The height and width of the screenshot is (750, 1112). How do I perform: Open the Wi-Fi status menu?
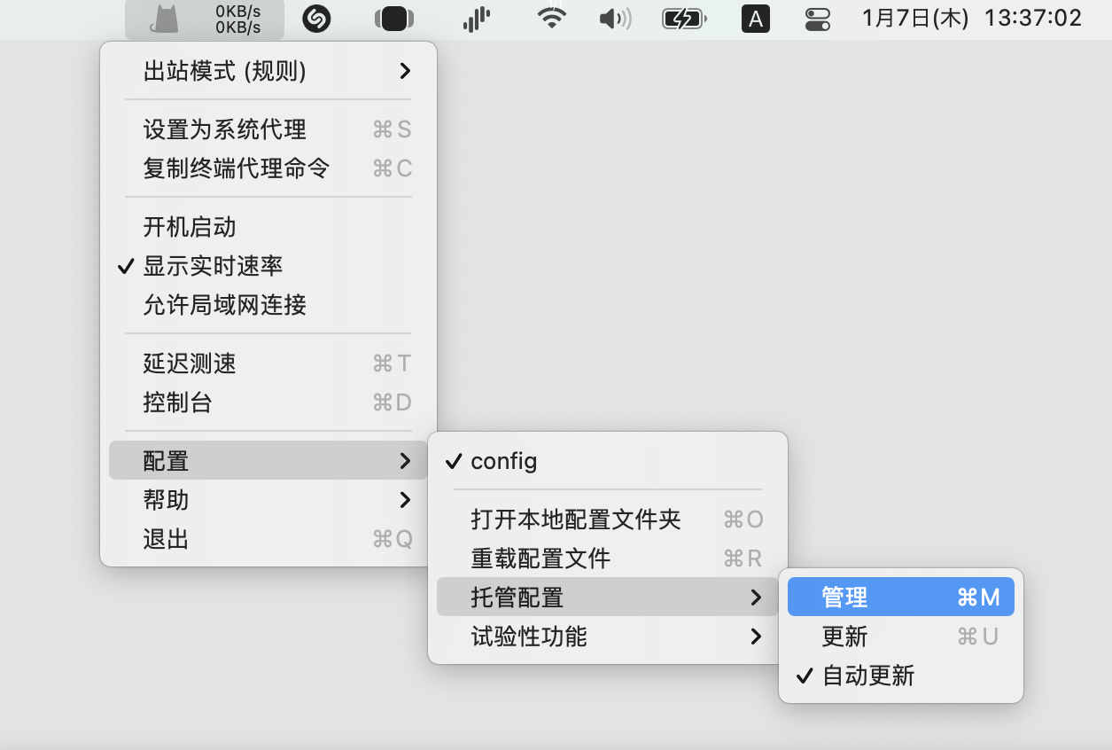(x=552, y=19)
